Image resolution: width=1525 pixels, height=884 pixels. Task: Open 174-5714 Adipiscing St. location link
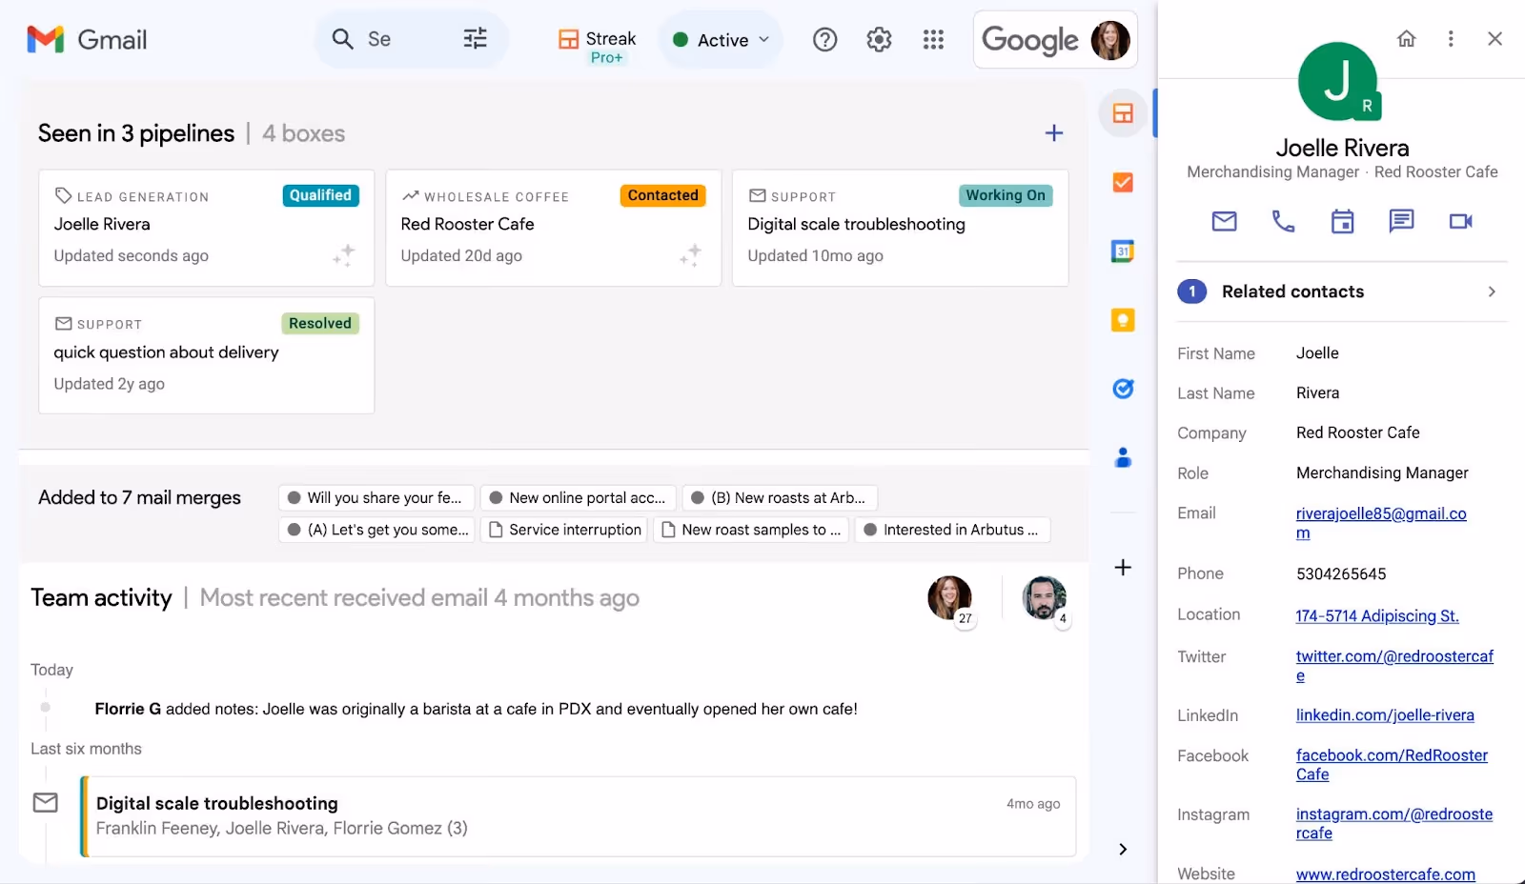click(1377, 616)
